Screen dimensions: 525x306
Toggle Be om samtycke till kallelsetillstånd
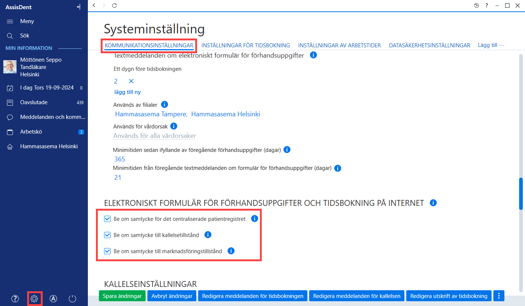[107, 235]
